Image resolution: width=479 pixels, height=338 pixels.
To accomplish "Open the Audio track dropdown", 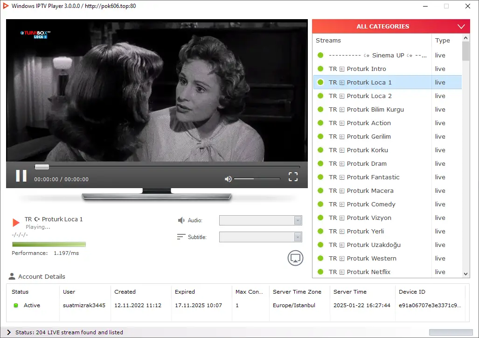I will [260, 220].
